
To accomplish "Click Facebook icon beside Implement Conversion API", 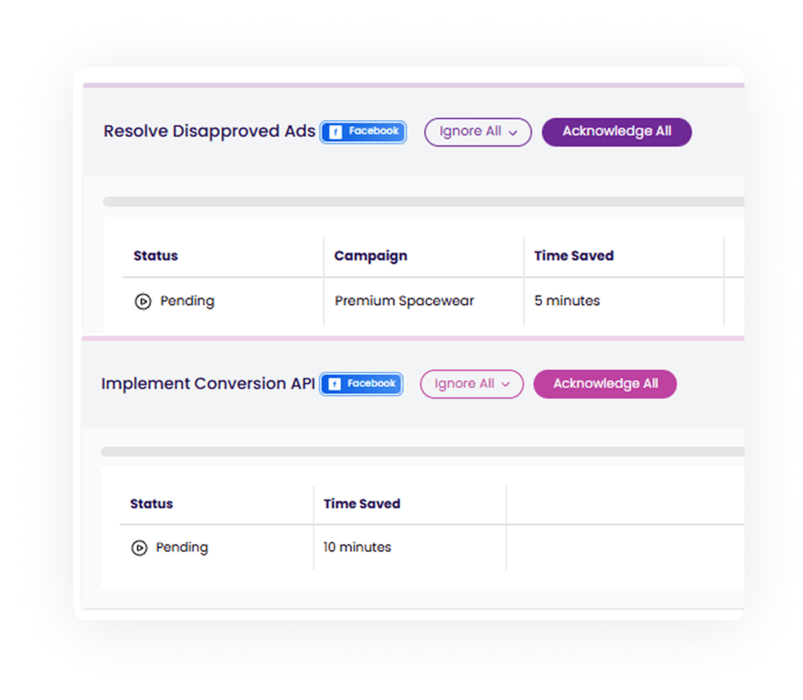I will click(x=334, y=384).
